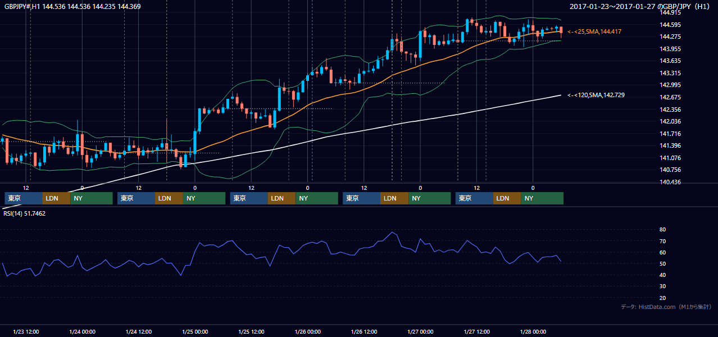Select the LDN session block for 1/25
Viewport: 718px width, 337px height.
pos(282,198)
